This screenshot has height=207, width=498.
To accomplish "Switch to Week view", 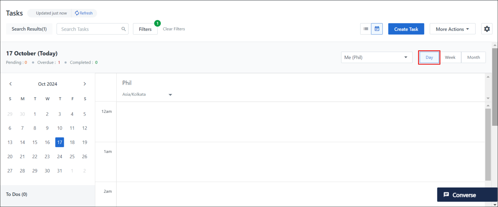I will click(450, 57).
